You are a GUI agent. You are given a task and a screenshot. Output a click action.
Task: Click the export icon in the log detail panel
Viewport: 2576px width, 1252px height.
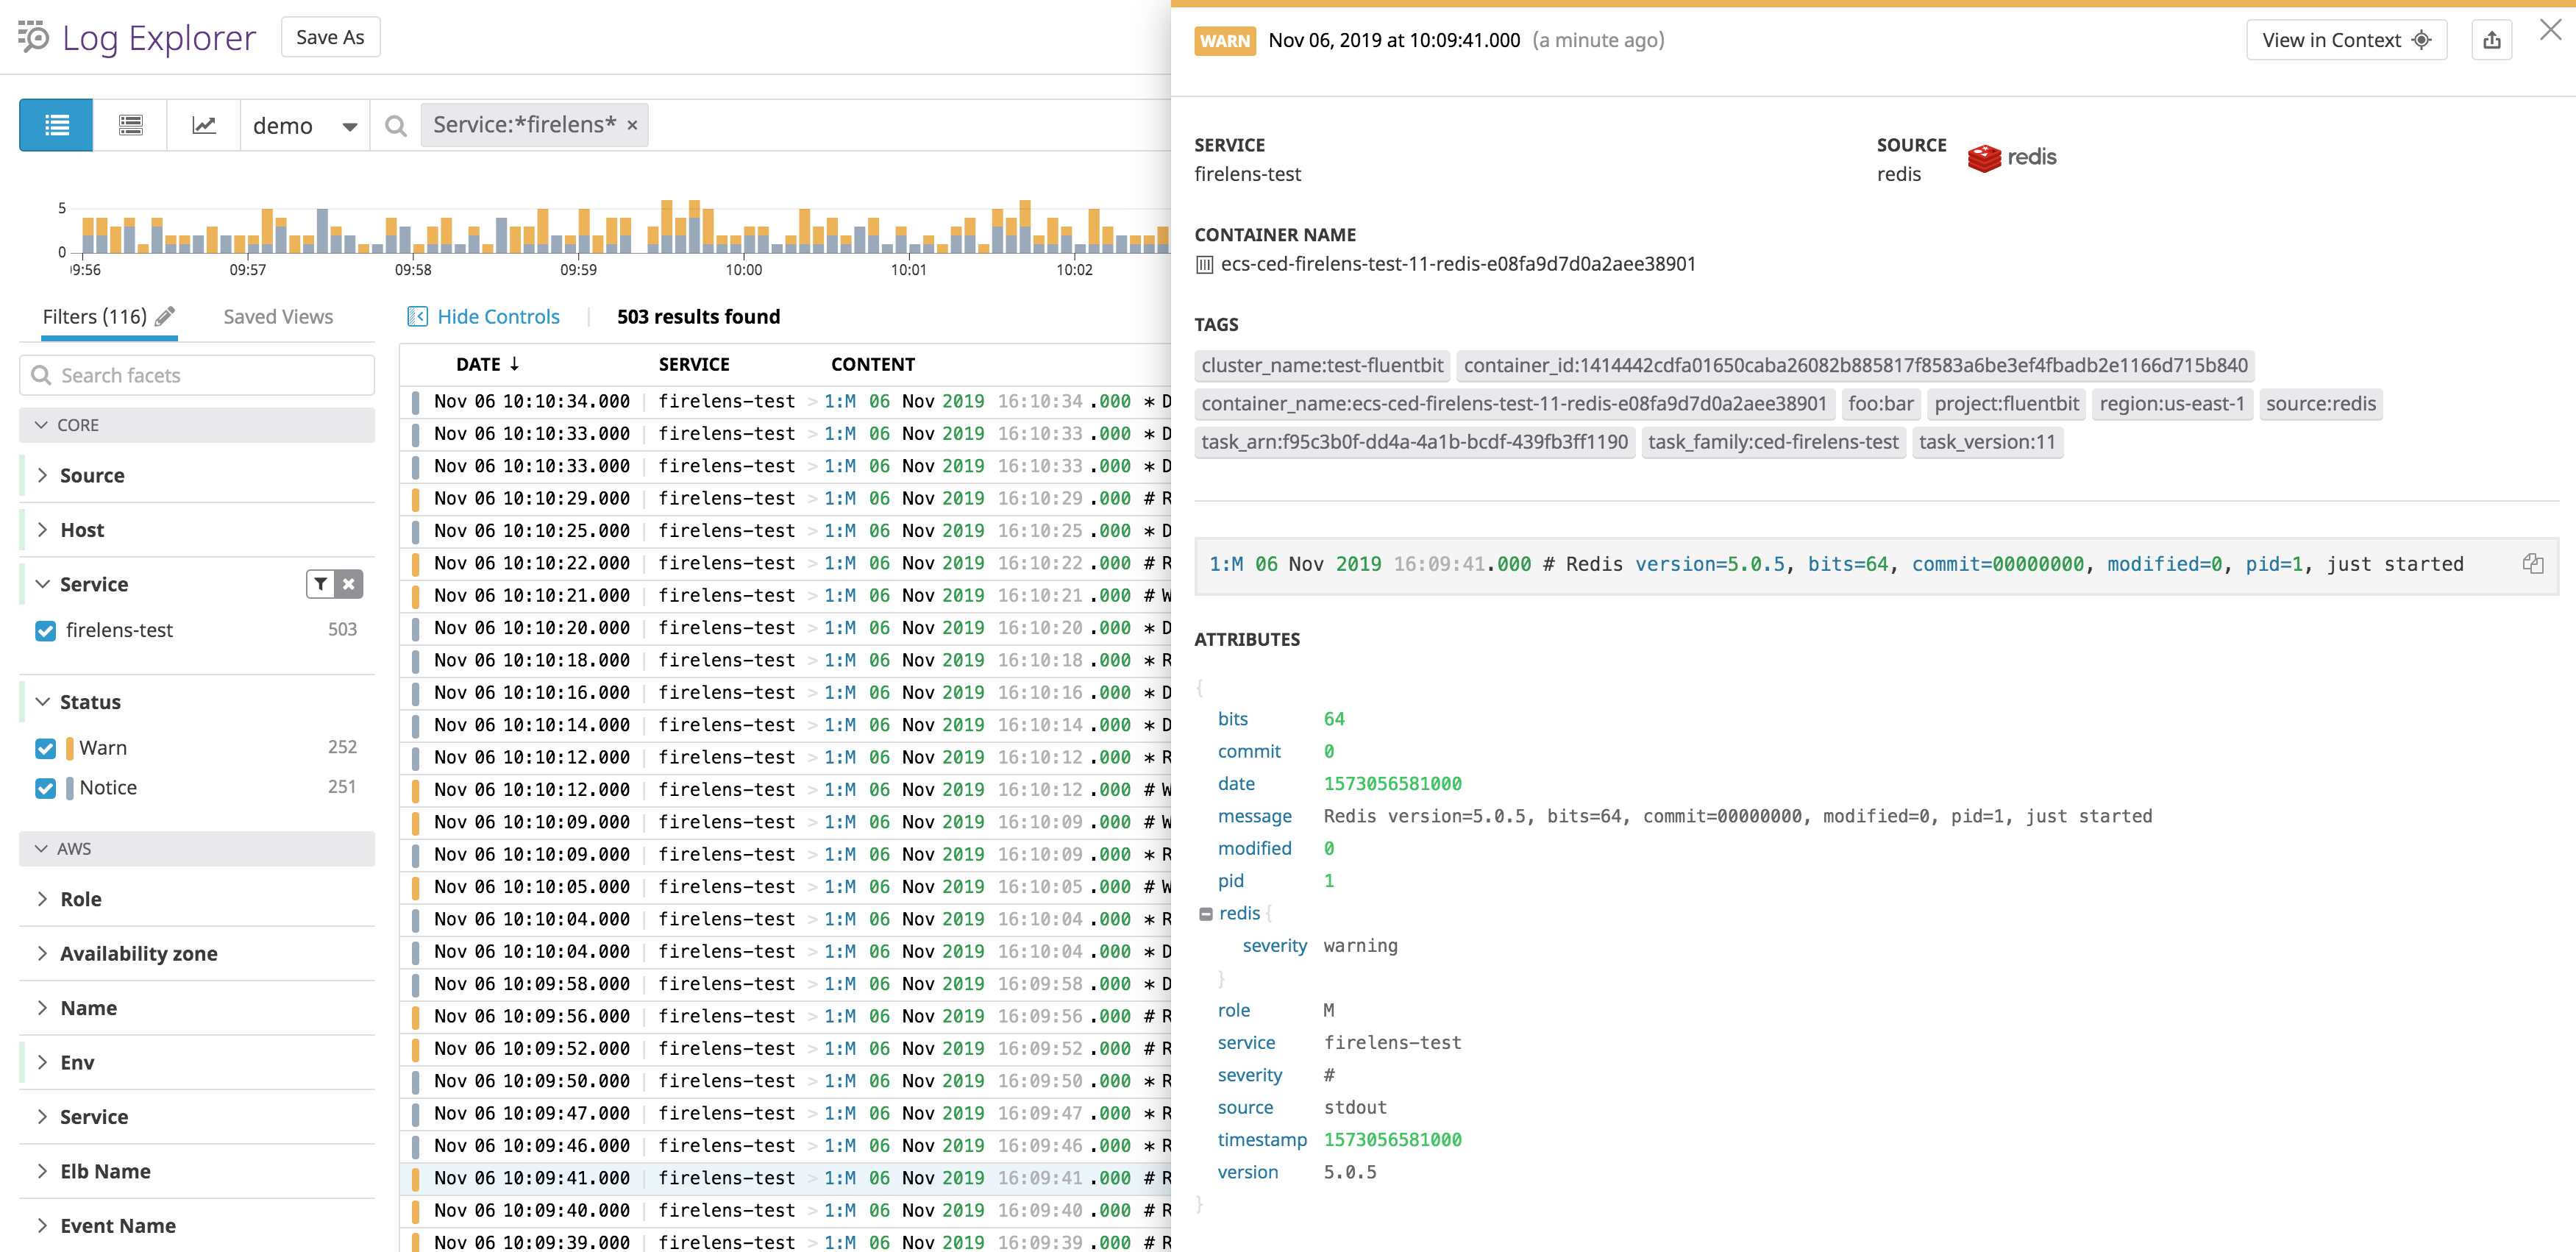(2492, 39)
